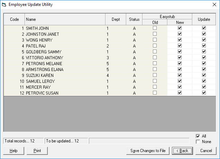
Task: Click the Status column header
Action: 134,19
